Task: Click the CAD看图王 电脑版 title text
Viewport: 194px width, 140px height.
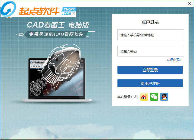Action: tap(58, 25)
